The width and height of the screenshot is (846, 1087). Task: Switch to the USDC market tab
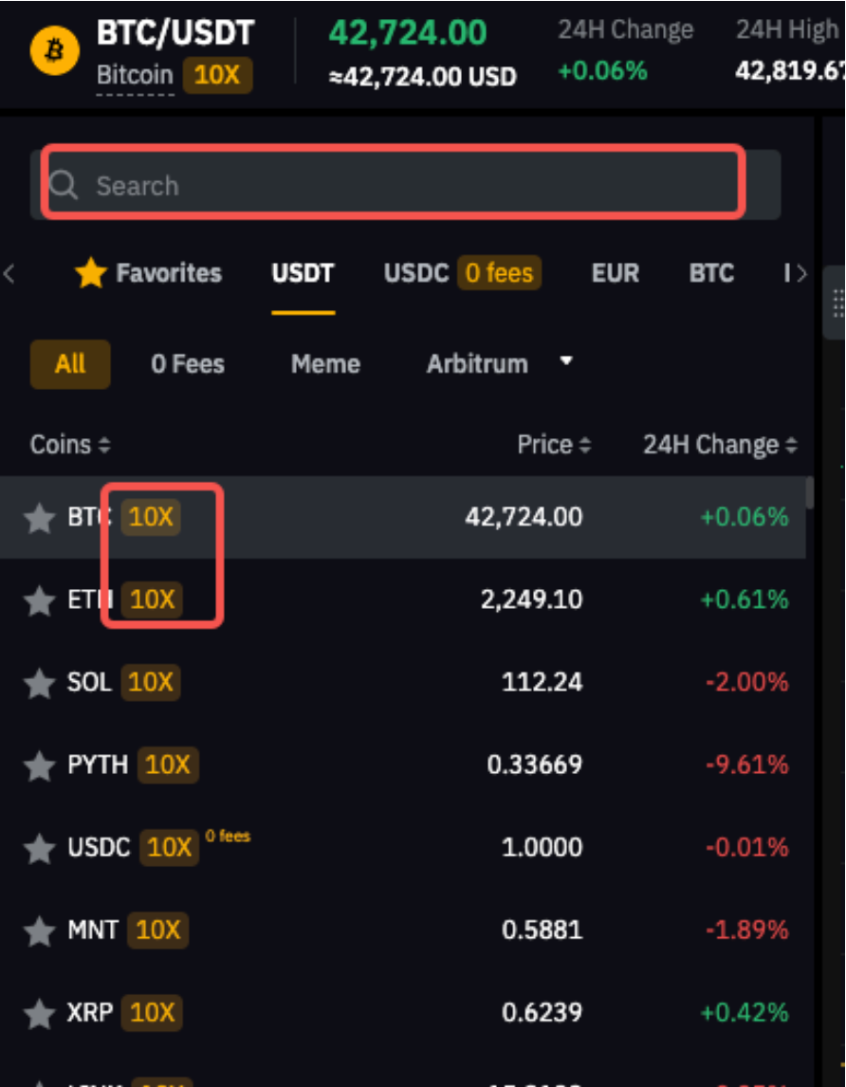click(415, 274)
